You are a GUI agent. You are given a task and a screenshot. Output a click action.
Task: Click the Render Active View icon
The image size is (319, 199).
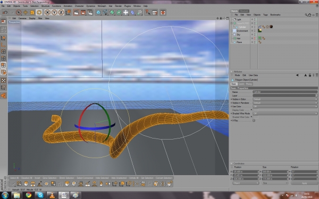76,12
